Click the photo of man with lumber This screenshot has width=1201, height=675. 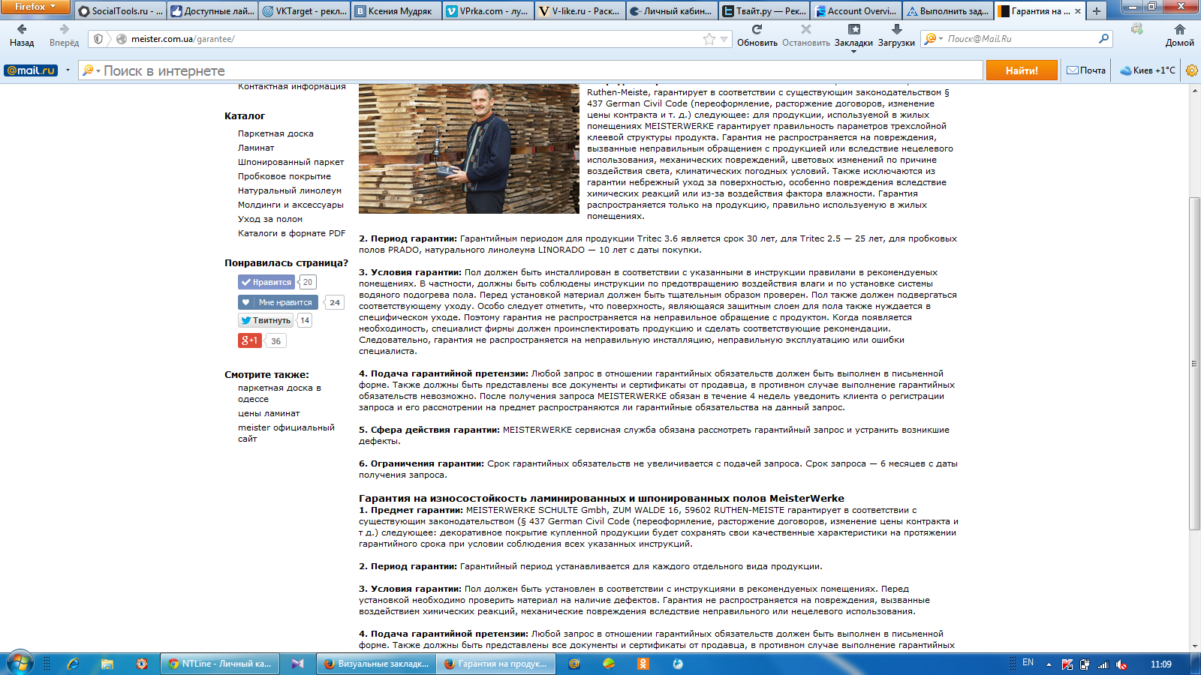pos(469,149)
